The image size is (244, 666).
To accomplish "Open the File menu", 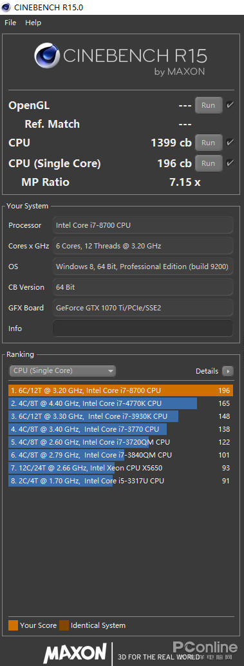I will coord(10,23).
